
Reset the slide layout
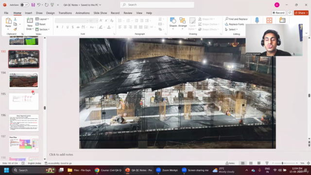pos(40,24)
